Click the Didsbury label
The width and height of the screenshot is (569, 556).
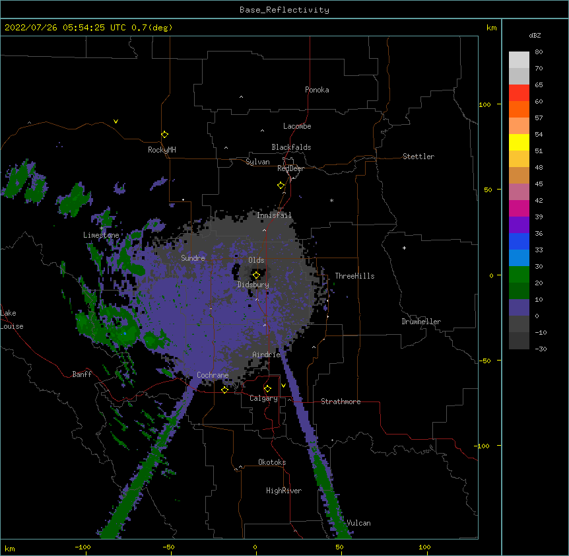253,285
